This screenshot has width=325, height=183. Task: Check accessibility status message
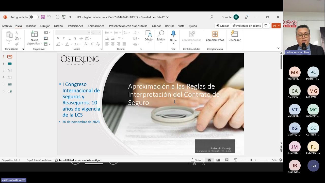pos(78,160)
